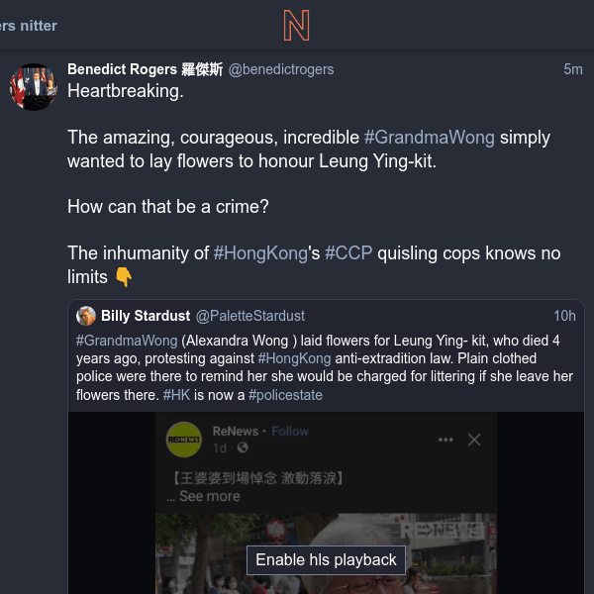Click the globe privacy icon under ReNews
594x594 pixels.
click(x=243, y=447)
